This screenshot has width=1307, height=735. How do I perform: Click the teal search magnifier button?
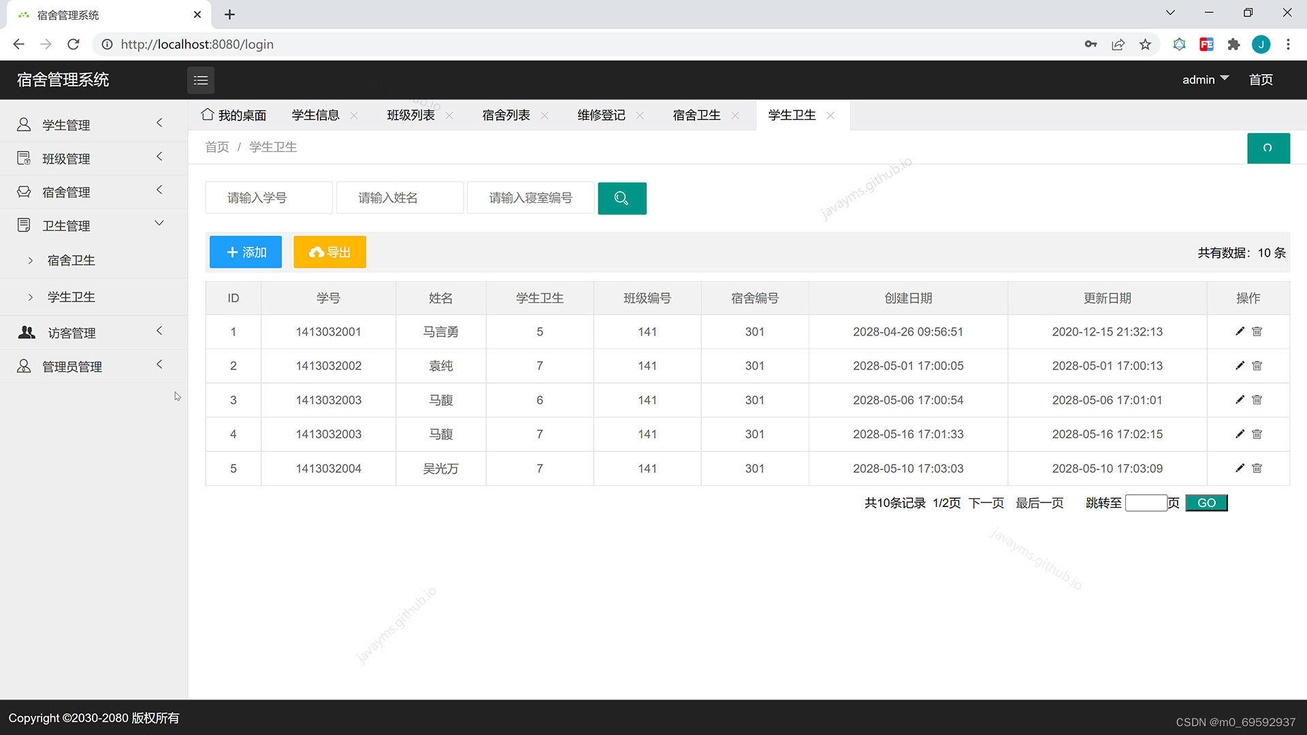[622, 198]
